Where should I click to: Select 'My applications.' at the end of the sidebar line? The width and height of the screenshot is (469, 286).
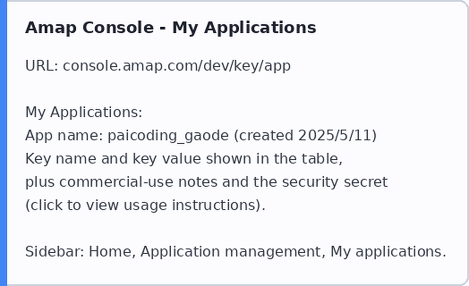[x=388, y=252]
